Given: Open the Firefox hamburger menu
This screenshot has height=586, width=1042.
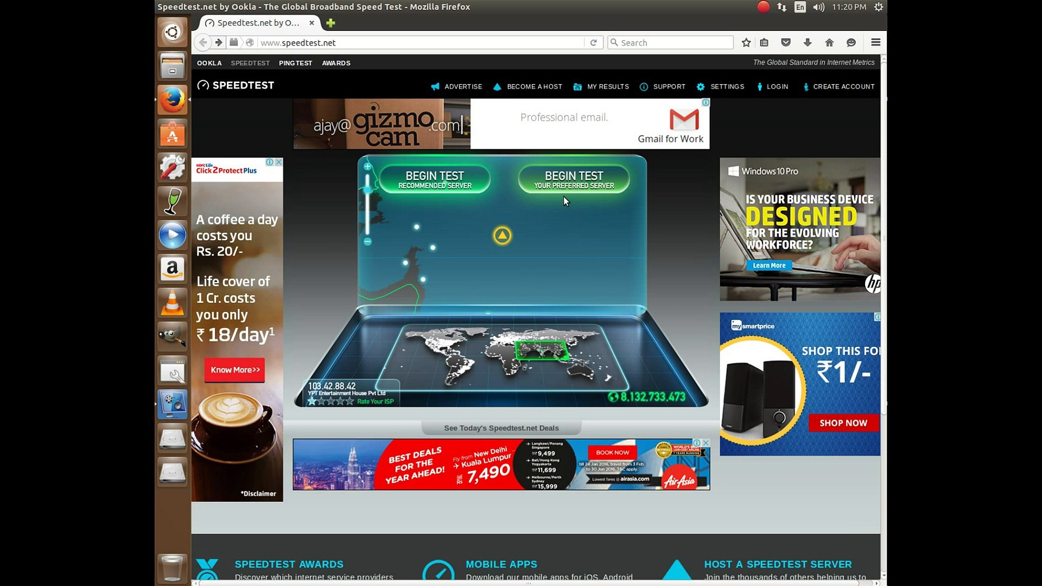Looking at the screenshot, I should (875, 42).
